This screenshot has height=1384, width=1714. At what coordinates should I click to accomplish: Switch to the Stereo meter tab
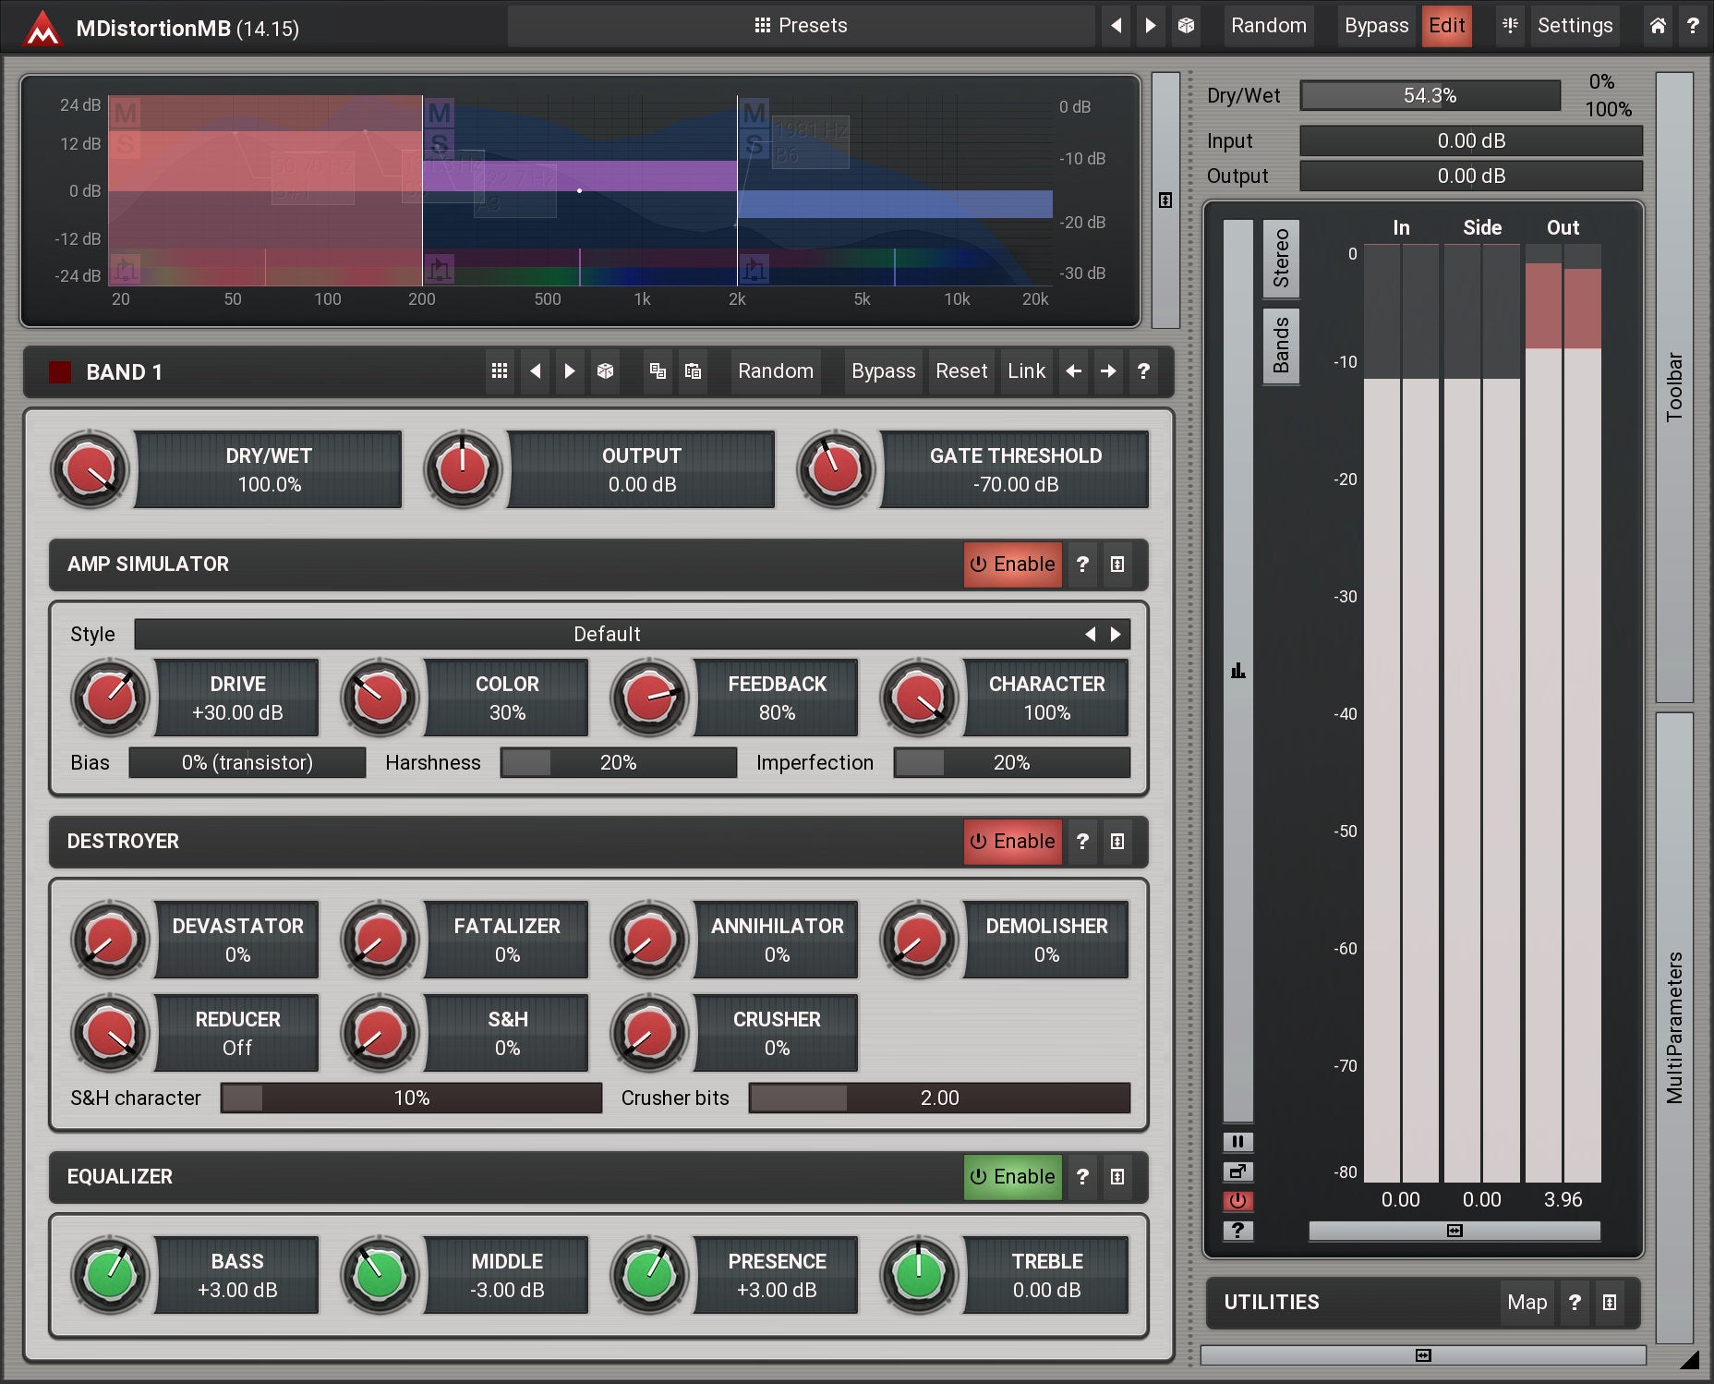coord(1281,259)
